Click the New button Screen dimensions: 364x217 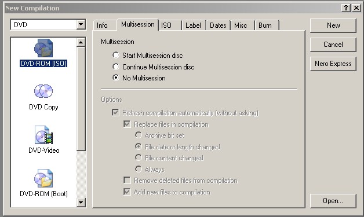click(x=333, y=25)
